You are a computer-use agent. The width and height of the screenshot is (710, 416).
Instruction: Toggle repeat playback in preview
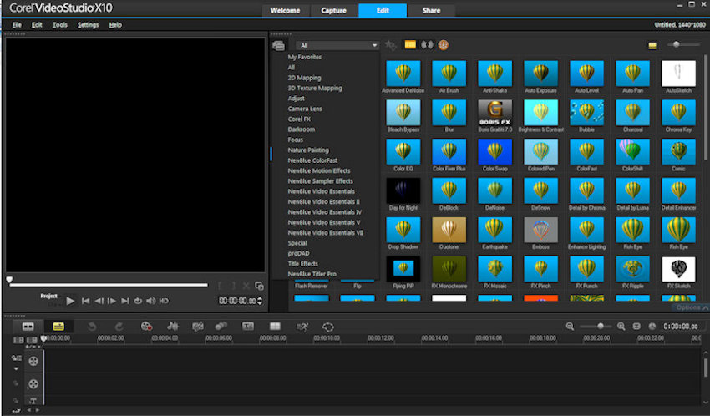(x=138, y=301)
